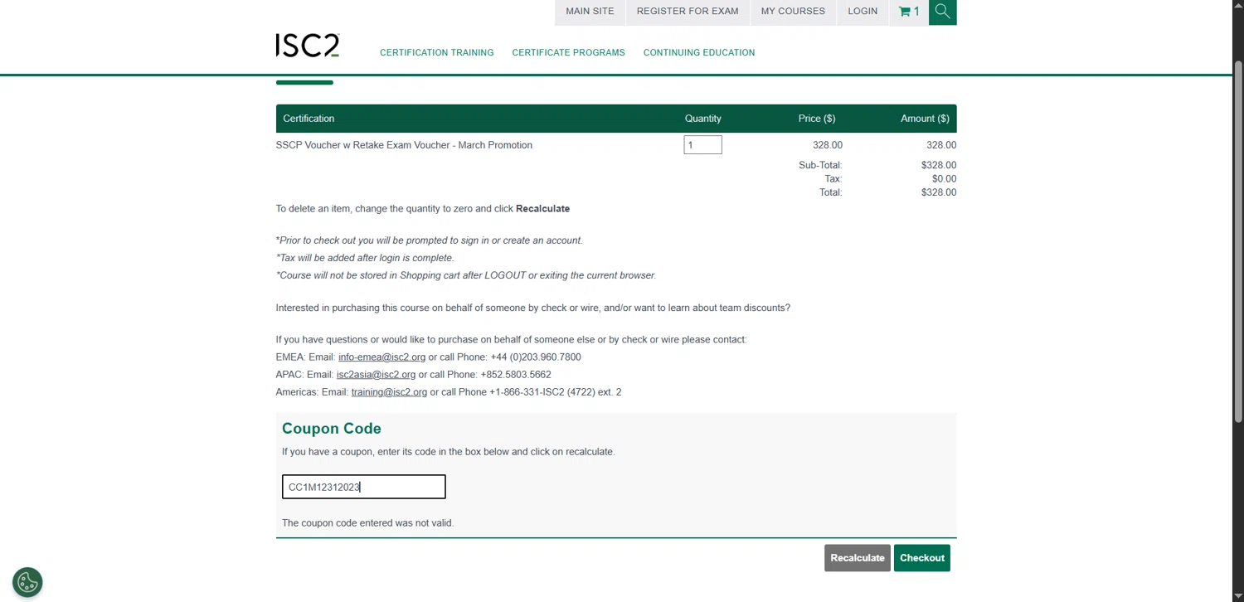Click the Sub-Total label

820,165
